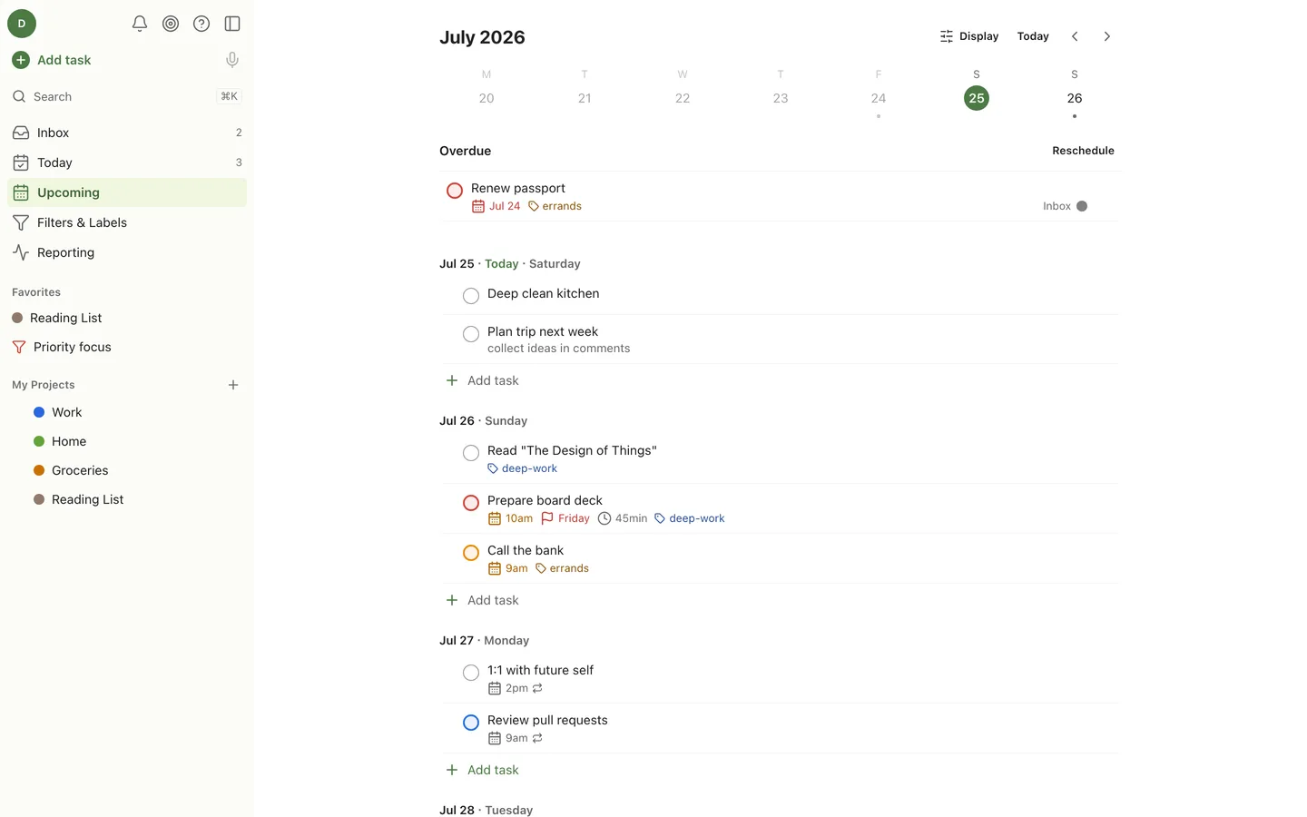Complete the Renew passport task
Viewport: 1307px width, 817px height.
point(455,191)
